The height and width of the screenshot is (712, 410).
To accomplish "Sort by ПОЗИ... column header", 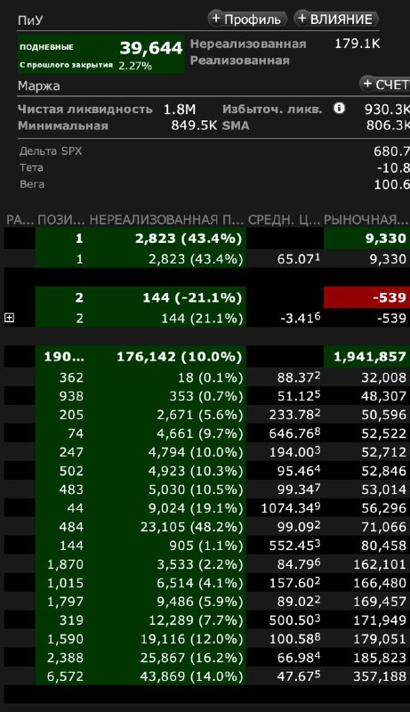I will (x=61, y=220).
